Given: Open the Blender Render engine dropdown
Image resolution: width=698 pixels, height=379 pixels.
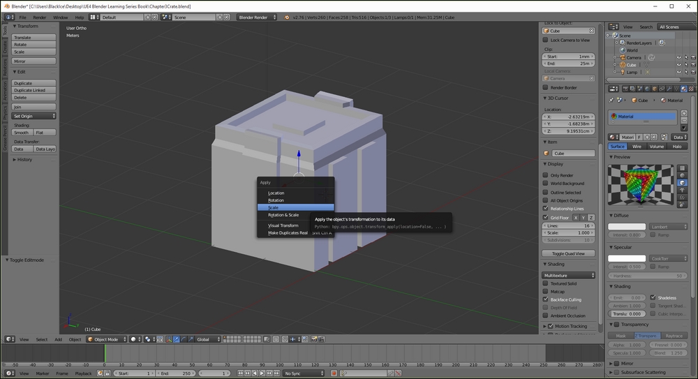Looking at the screenshot, I should coord(257,17).
